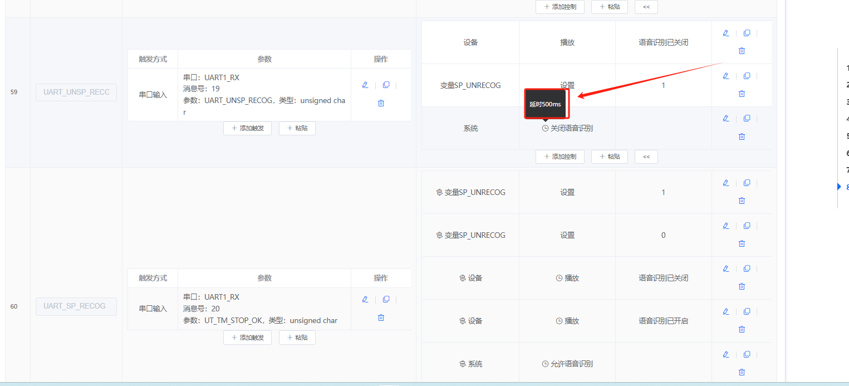Collapse the top control list using <<
Screen dimensions: 849x386
coord(646,7)
